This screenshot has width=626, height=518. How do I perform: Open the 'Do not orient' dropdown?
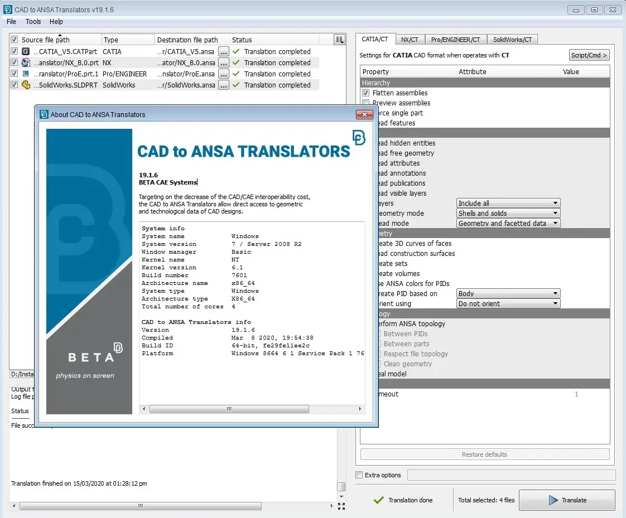click(508, 304)
